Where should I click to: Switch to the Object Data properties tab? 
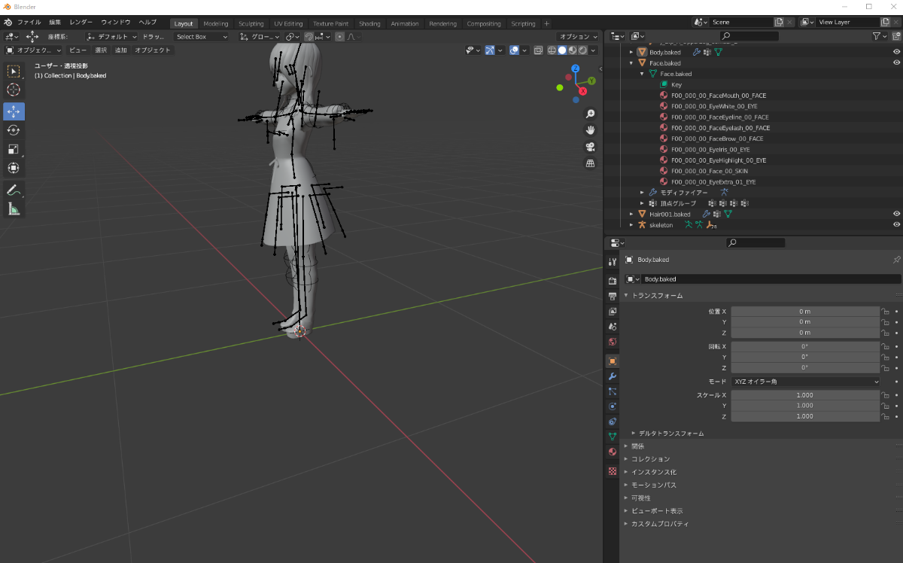613,436
